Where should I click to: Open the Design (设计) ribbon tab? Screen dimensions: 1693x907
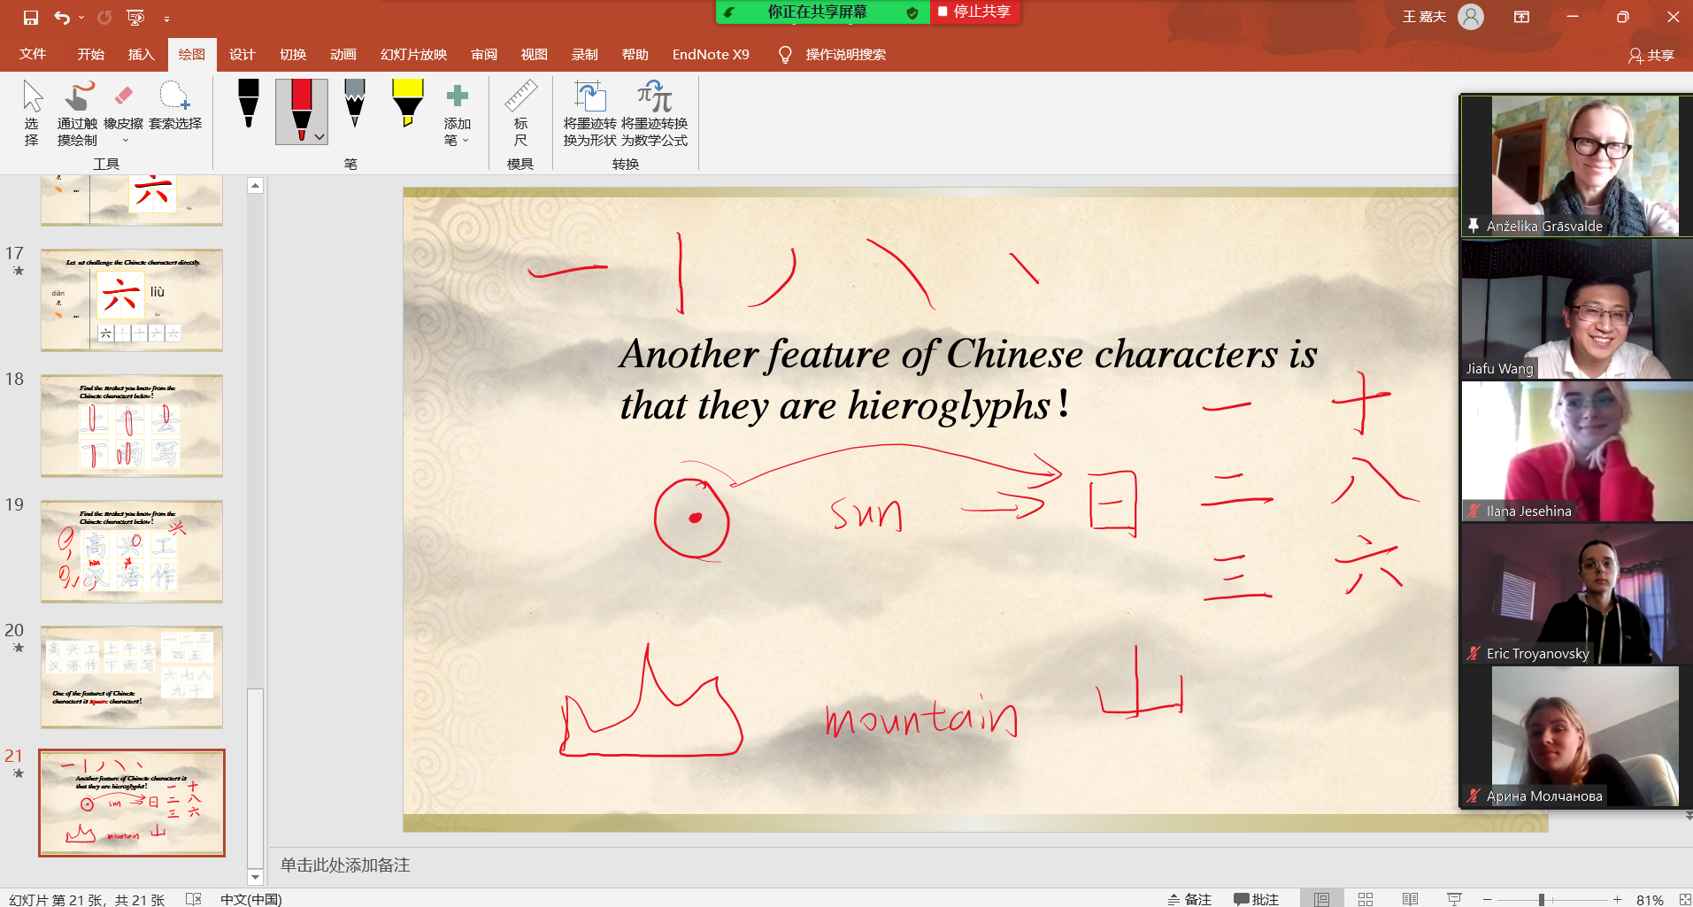(242, 55)
